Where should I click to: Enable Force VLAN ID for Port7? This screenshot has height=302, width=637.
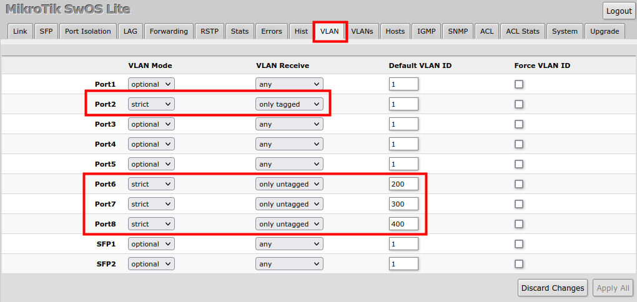coord(519,204)
